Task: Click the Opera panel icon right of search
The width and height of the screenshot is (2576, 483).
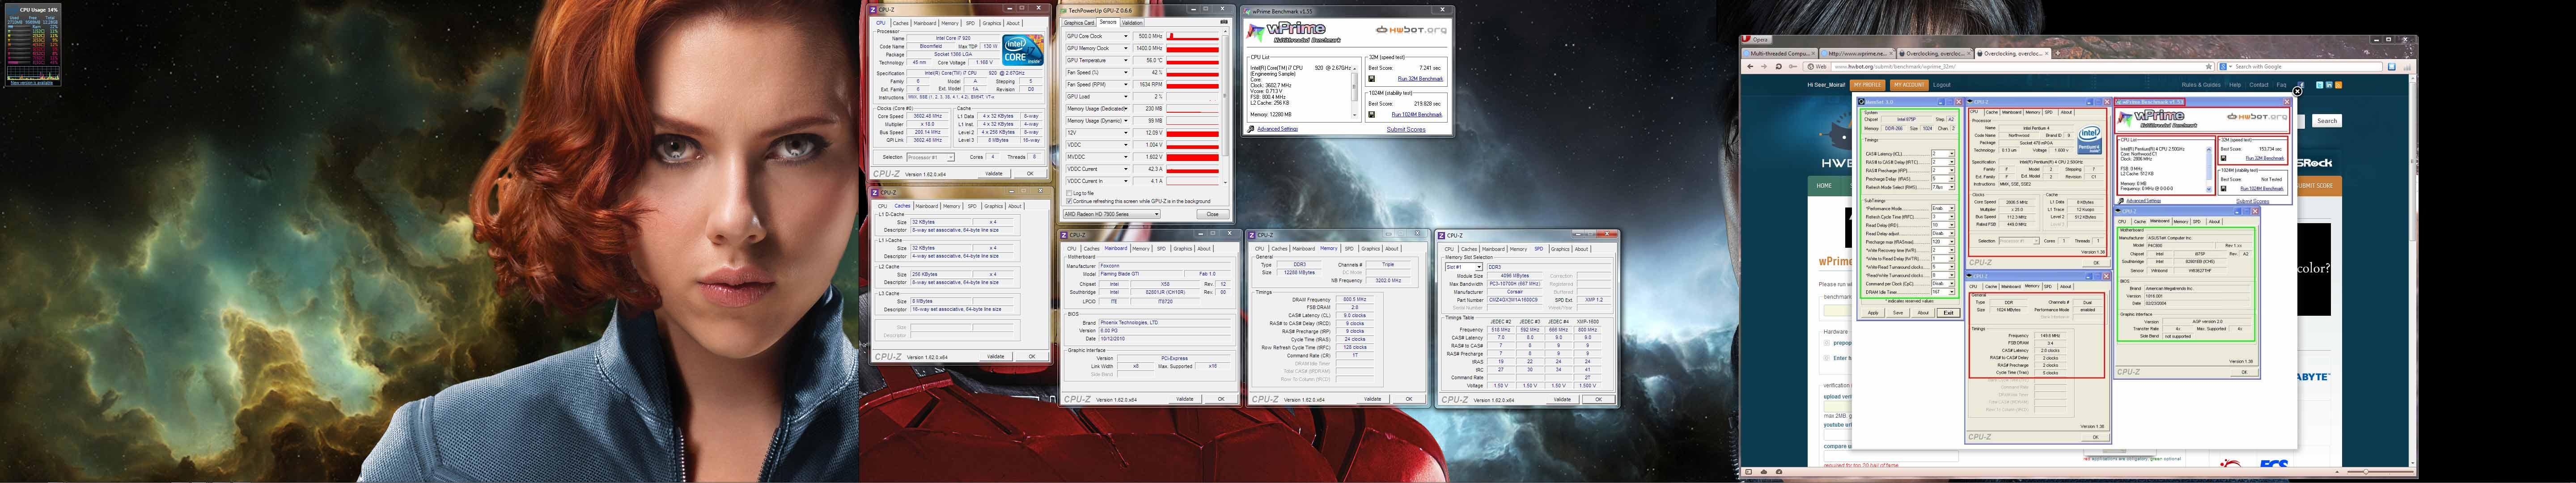Action: [x=2392, y=67]
